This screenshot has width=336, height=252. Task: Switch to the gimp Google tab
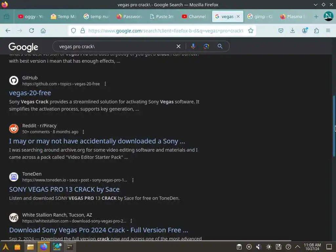260,16
